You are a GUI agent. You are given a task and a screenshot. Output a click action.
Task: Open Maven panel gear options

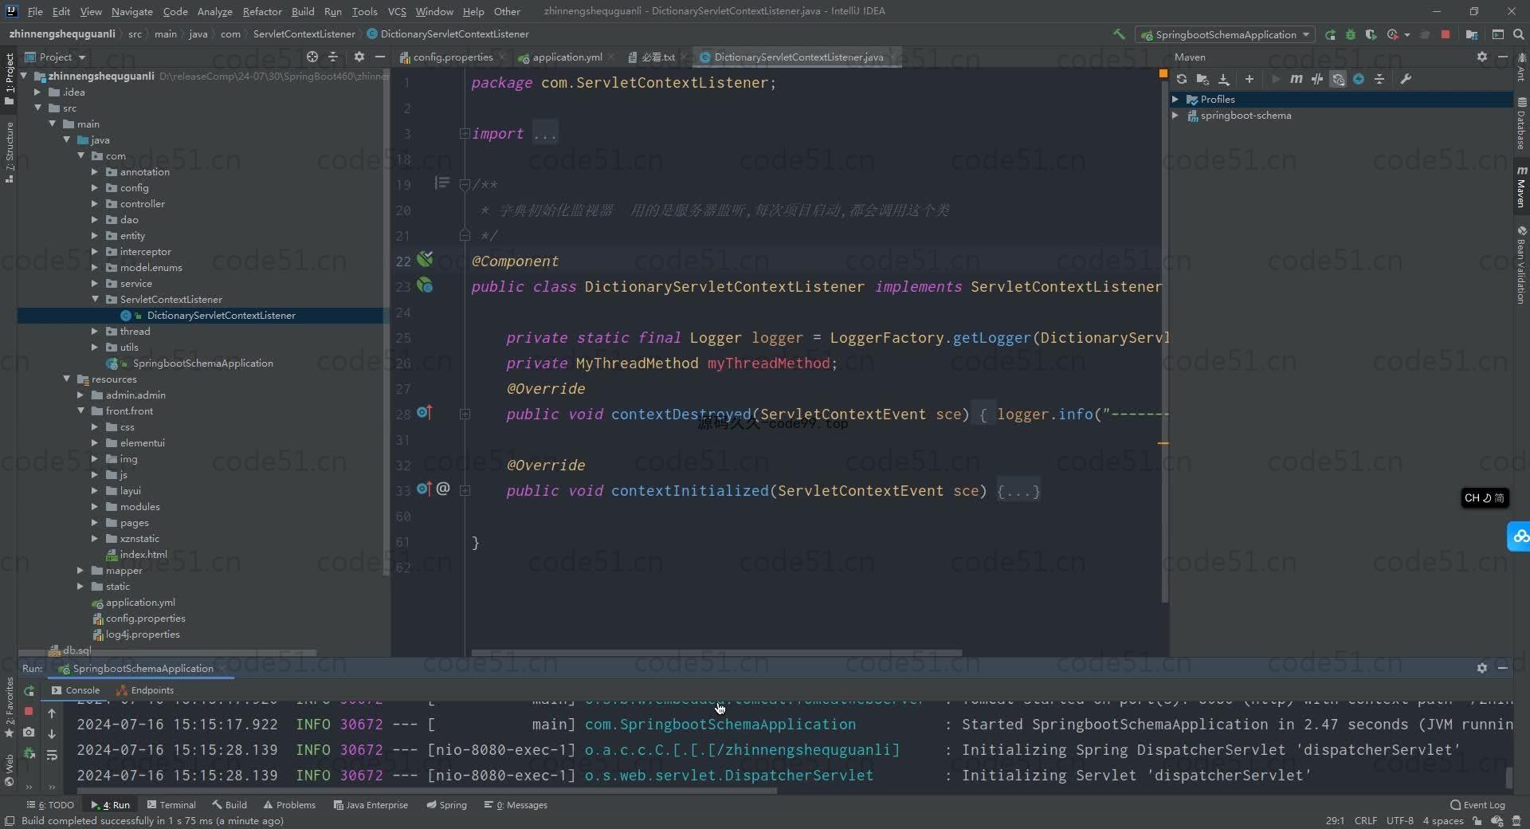(1482, 57)
